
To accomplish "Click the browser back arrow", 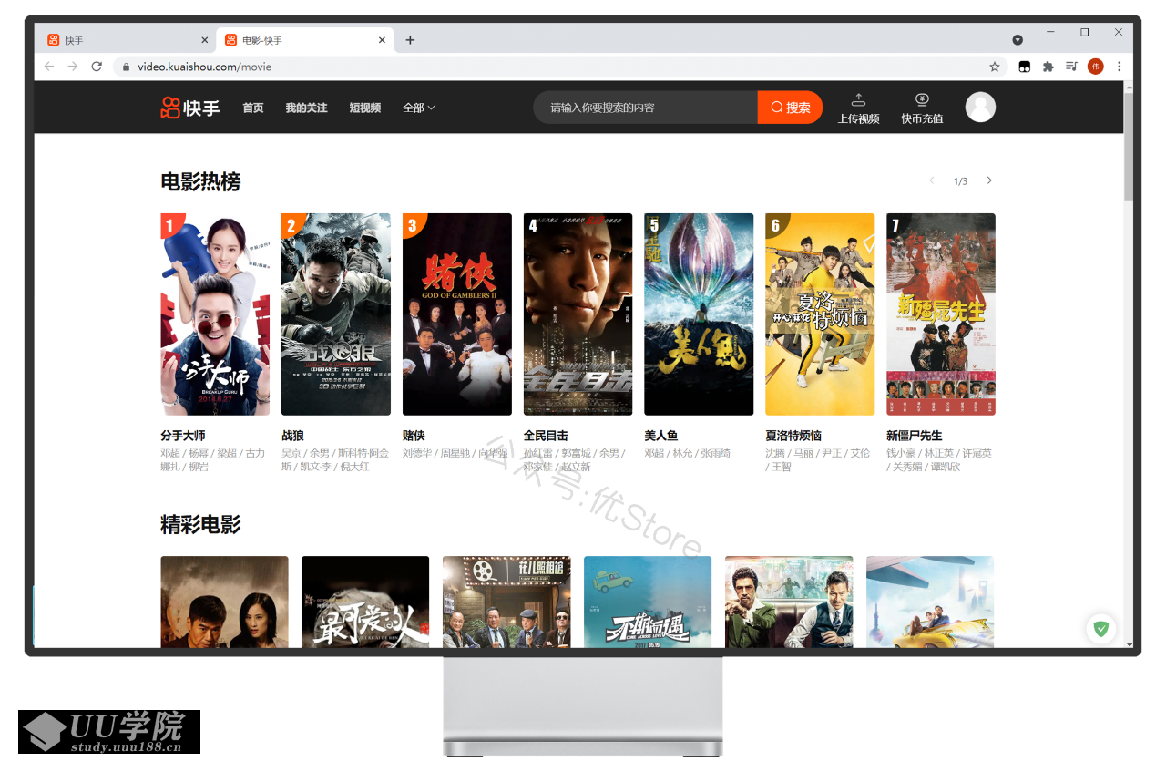I will click(49, 67).
